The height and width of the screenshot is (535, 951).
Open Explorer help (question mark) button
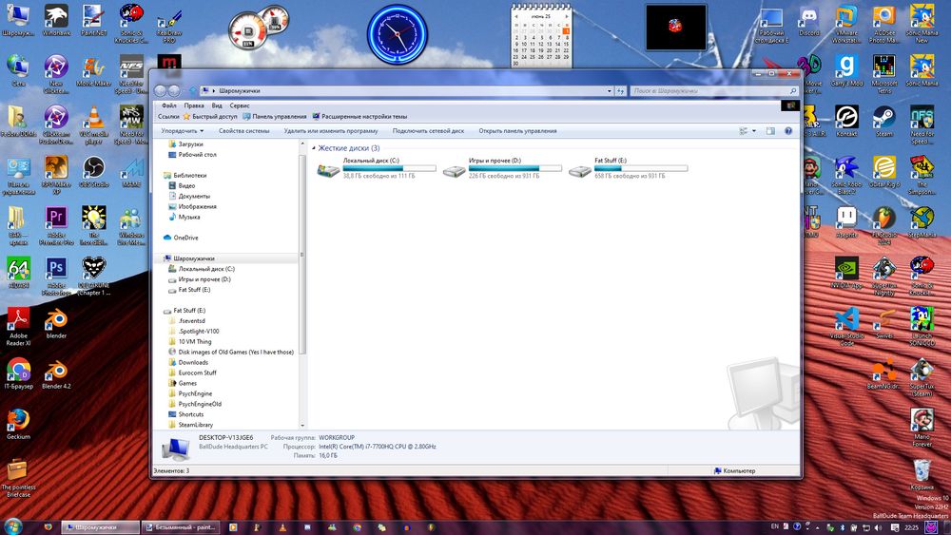coord(788,131)
